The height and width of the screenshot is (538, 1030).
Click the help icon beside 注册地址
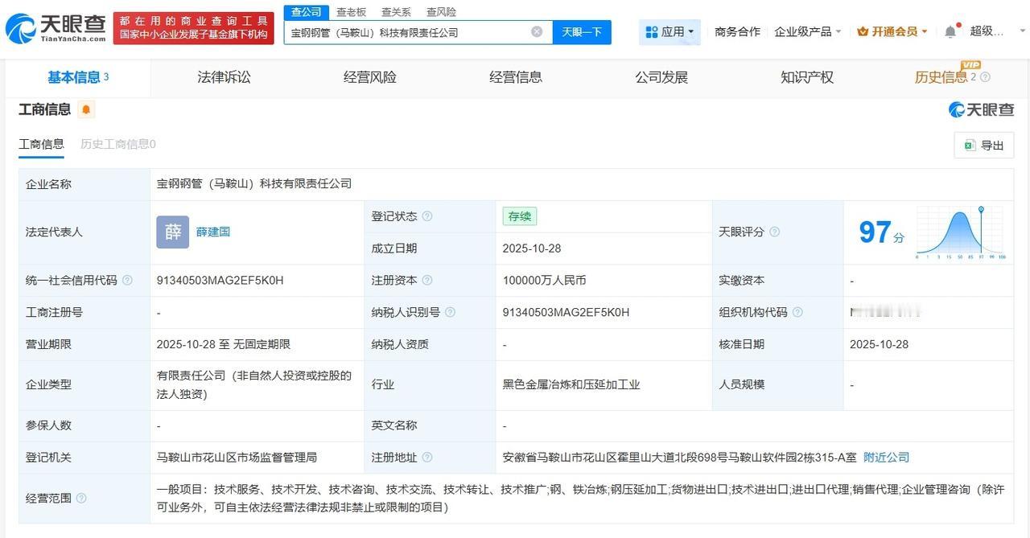427,458
